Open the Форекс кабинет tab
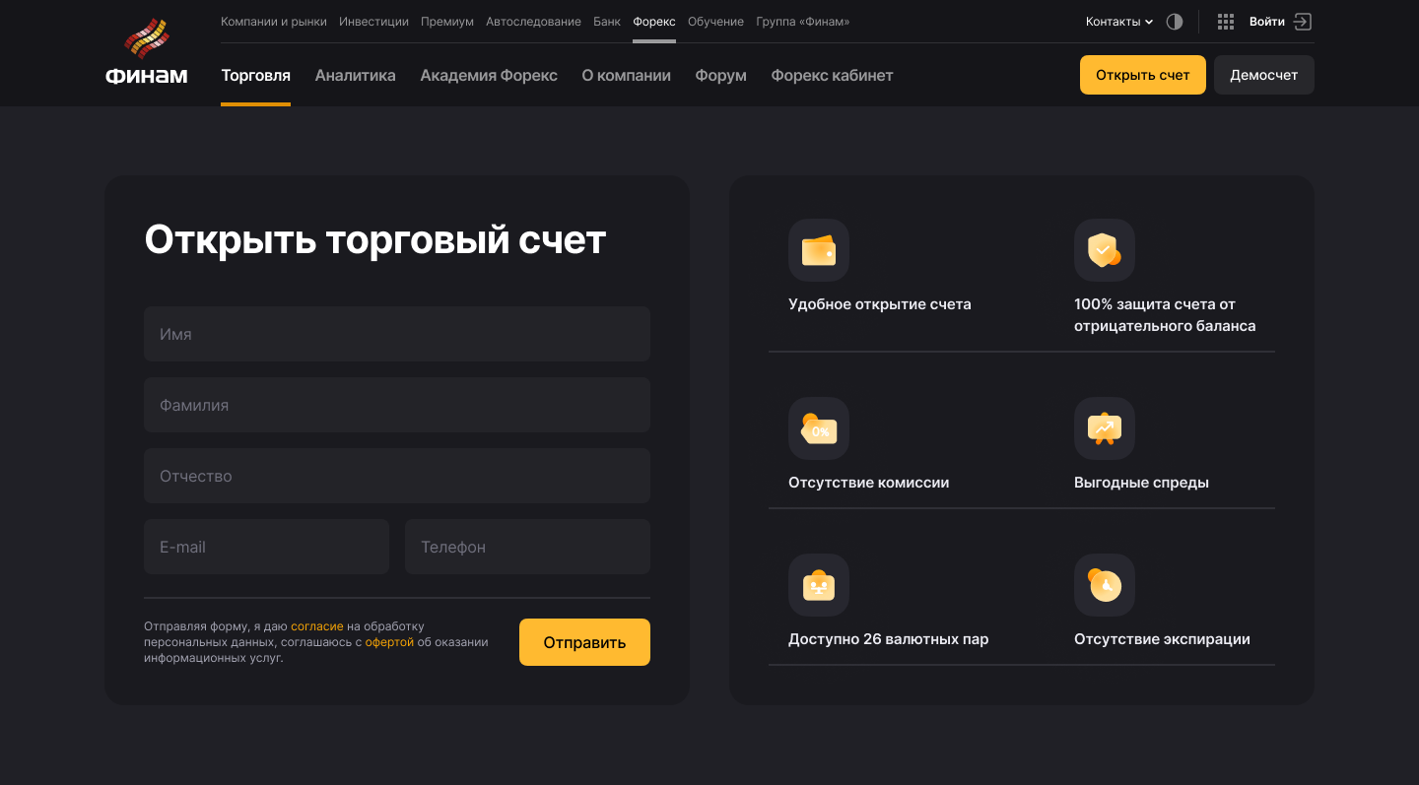 point(832,75)
